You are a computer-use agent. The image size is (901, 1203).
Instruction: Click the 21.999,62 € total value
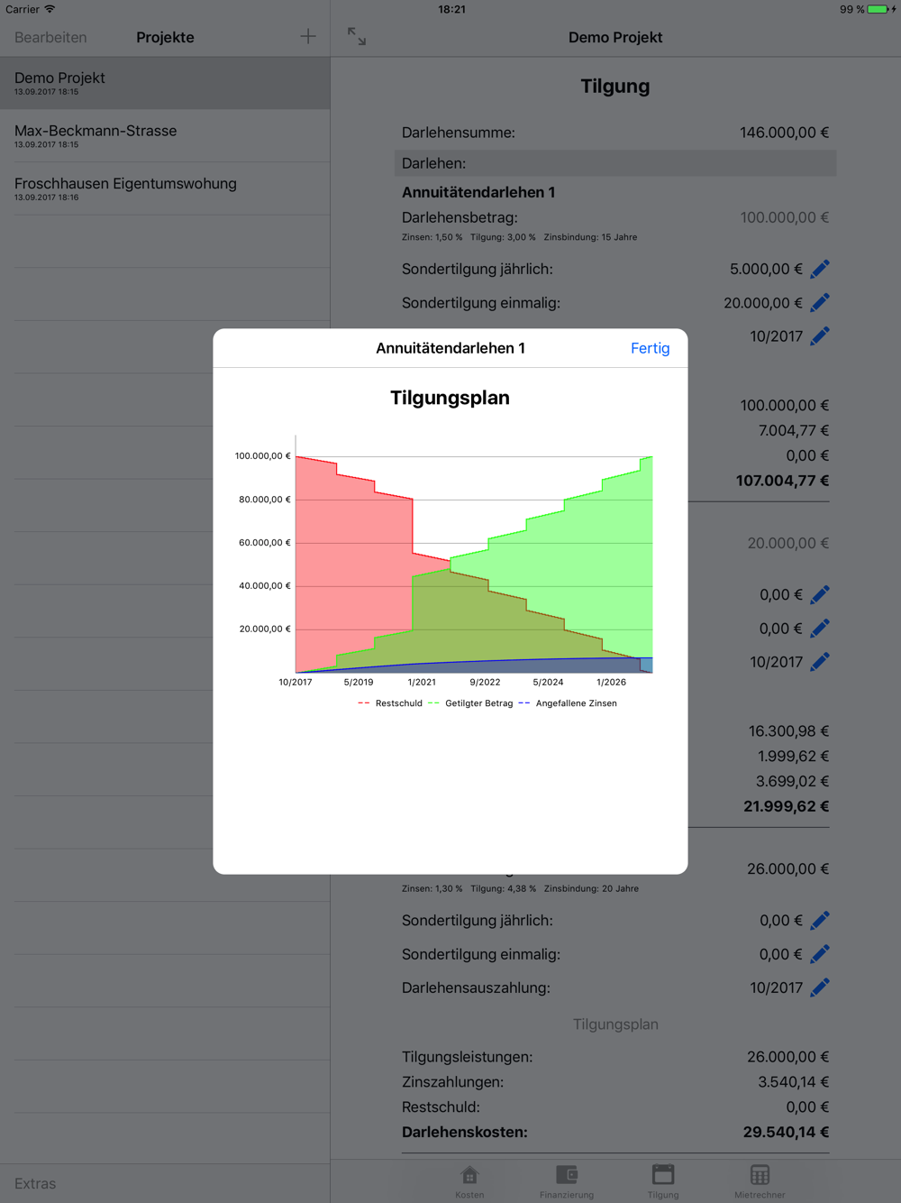pos(786,806)
